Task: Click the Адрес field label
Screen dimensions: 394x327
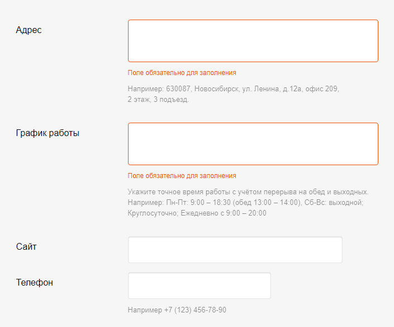Action: (29, 30)
